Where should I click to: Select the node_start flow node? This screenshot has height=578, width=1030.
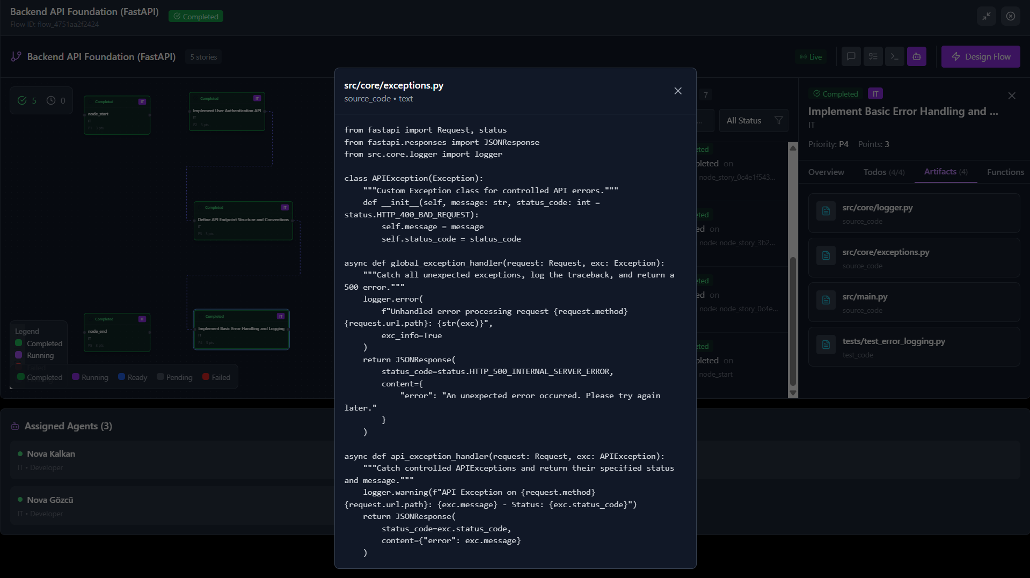click(117, 115)
